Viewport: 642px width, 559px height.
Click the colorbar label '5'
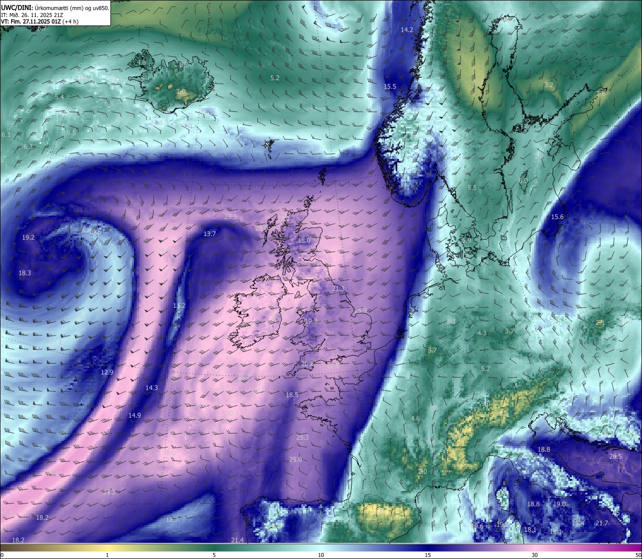(x=214, y=555)
